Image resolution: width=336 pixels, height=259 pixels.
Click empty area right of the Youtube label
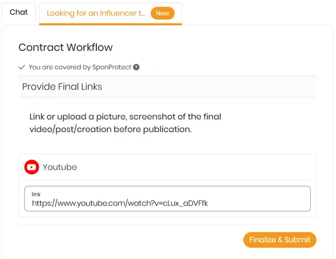click(x=193, y=167)
